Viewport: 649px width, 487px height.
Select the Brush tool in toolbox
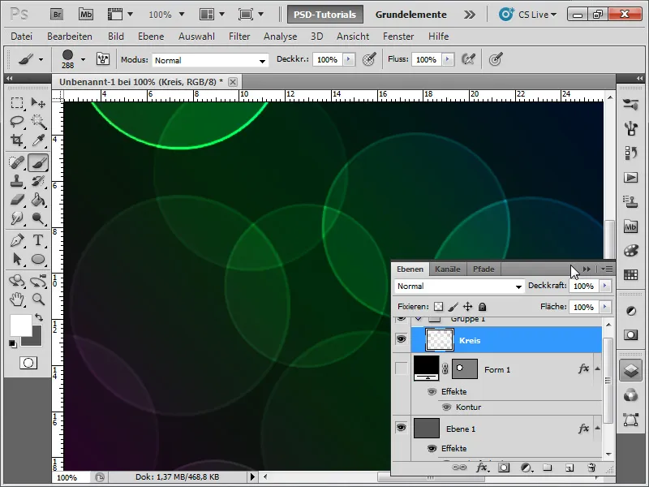(x=38, y=162)
